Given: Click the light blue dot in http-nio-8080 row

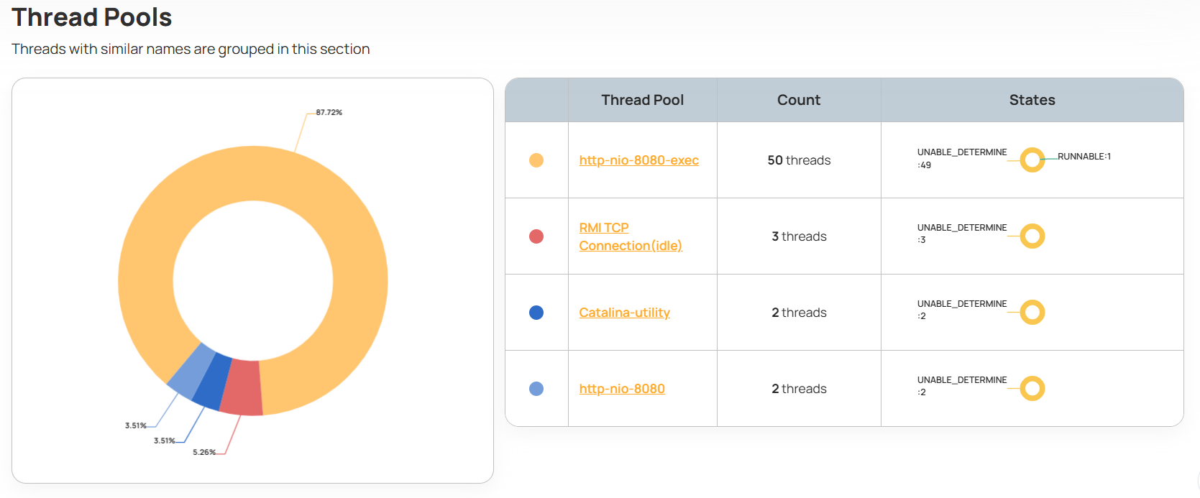Looking at the screenshot, I should coord(536,389).
